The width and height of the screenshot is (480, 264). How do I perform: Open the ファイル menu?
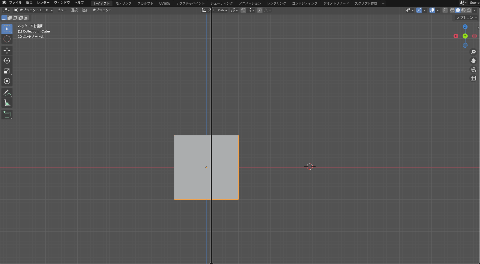point(15,3)
